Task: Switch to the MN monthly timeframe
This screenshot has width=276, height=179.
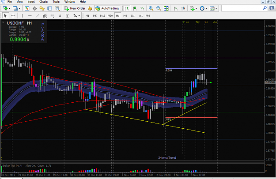Action: pyautogui.click(x=147, y=16)
